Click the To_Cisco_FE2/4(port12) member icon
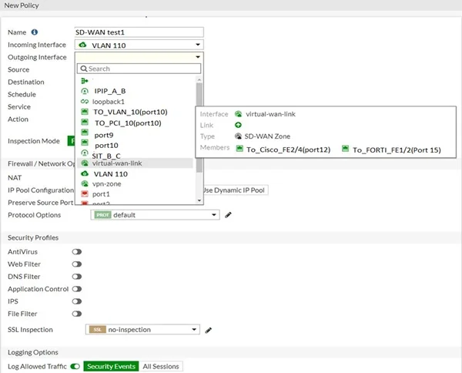Screen dimensions: 462x373 (239, 149)
